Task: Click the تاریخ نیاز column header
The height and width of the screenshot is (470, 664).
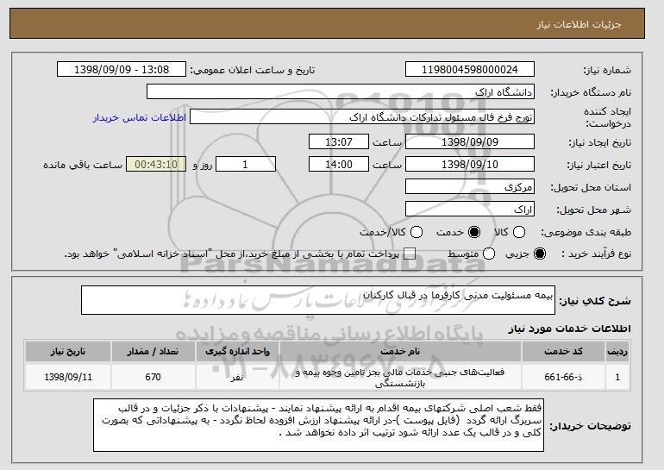Action: tap(68, 352)
